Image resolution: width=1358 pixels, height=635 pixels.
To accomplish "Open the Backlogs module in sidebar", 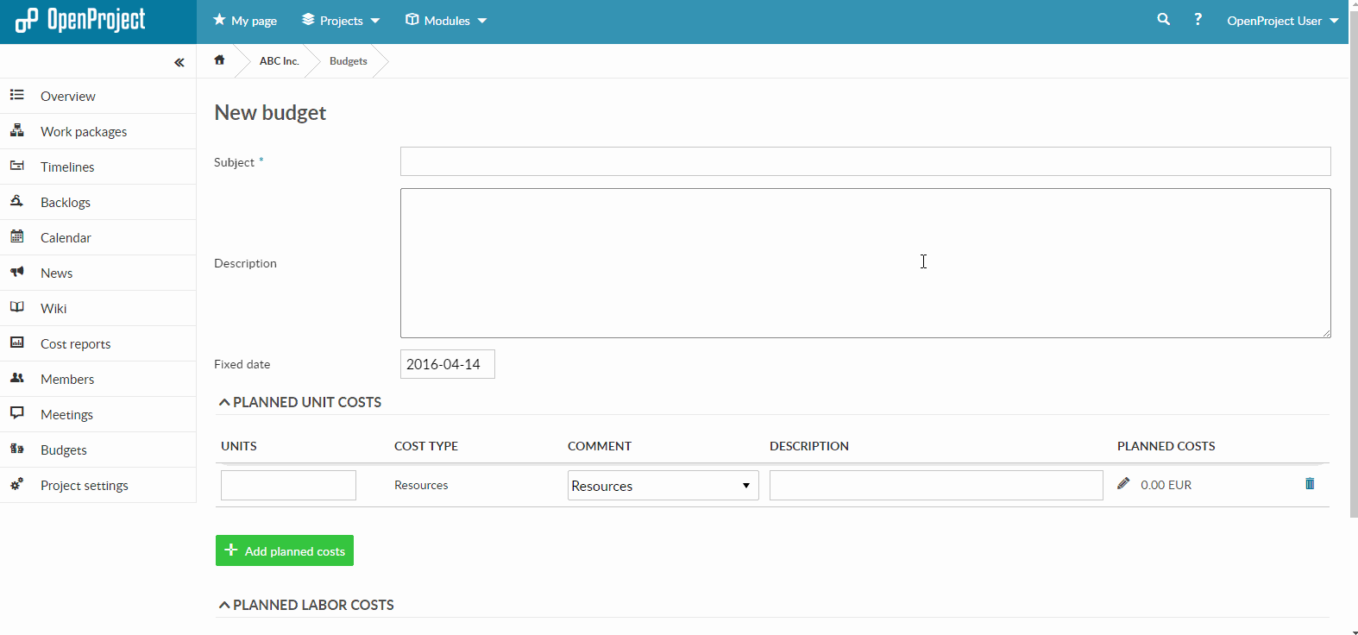I will [66, 203].
